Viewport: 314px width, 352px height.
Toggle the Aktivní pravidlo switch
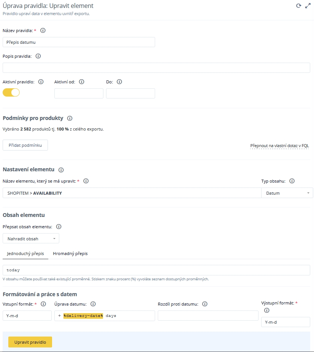(x=11, y=92)
